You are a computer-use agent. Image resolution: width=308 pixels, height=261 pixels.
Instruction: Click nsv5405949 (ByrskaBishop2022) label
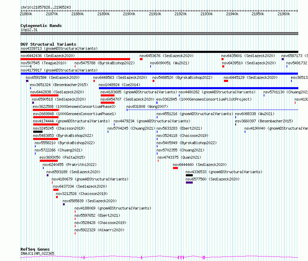click(x=187, y=143)
